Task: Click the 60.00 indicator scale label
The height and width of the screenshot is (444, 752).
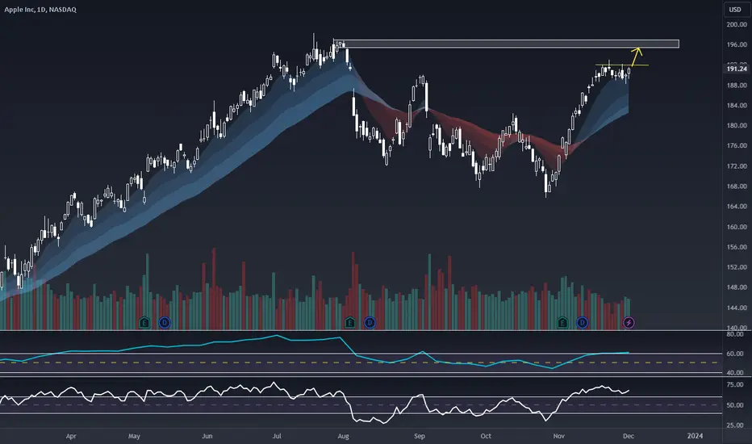Action: click(735, 354)
